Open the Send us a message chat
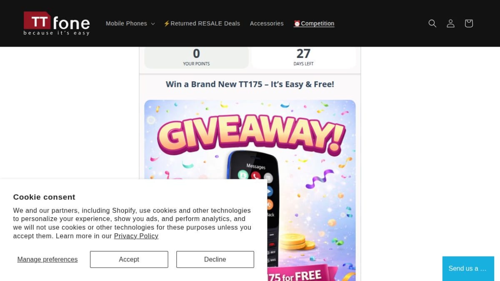This screenshot has width=500, height=281. point(468,269)
